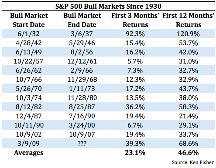Click the 3/24/00 end date cell
The height and width of the screenshot is (168, 216).
82,125
